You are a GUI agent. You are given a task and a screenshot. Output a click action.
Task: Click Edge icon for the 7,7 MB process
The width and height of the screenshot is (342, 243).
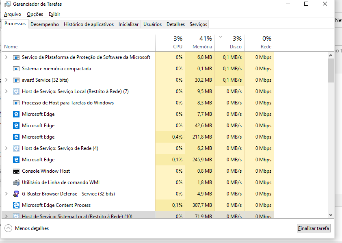pos(16,114)
